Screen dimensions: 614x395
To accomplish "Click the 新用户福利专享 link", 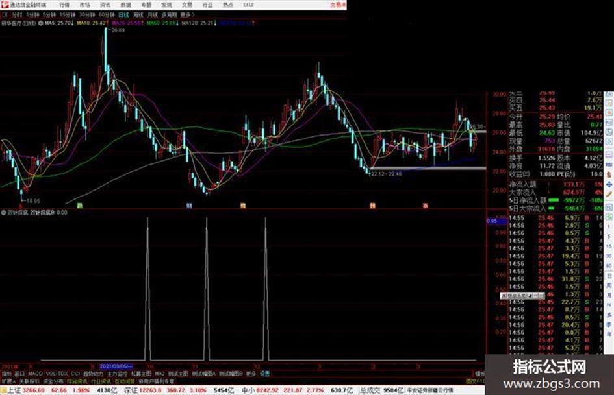I will tap(157, 381).
